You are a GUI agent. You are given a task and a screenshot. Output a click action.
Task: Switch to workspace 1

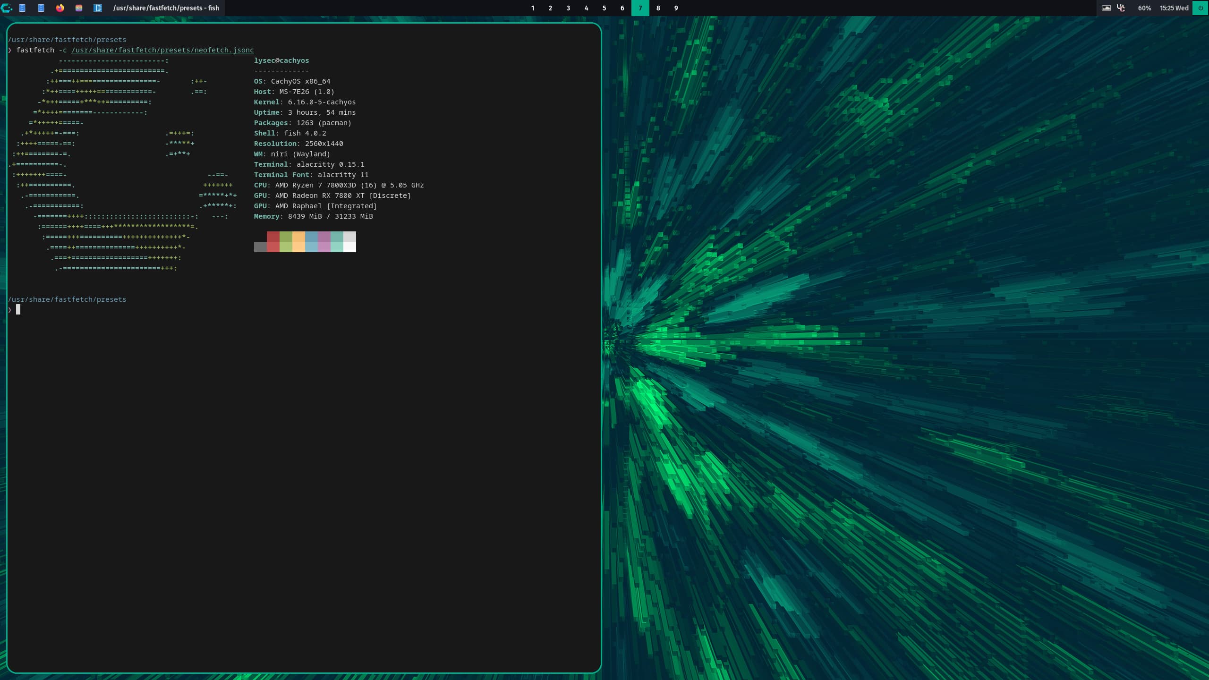click(533, 8)
